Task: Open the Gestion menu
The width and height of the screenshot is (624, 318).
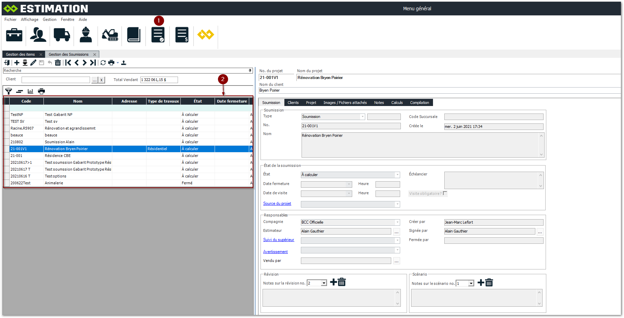Action: [50, 19]
